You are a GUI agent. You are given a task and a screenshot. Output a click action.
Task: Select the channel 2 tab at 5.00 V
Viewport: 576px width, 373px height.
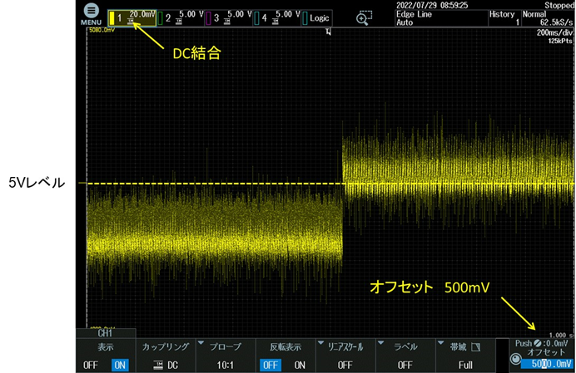[x=181, y=18]
